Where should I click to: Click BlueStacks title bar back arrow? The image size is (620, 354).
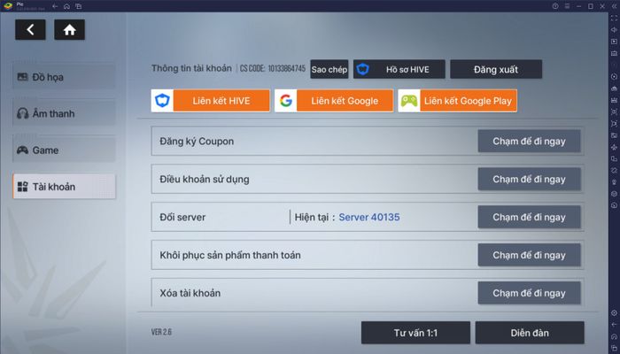click(x=55, y=6)
